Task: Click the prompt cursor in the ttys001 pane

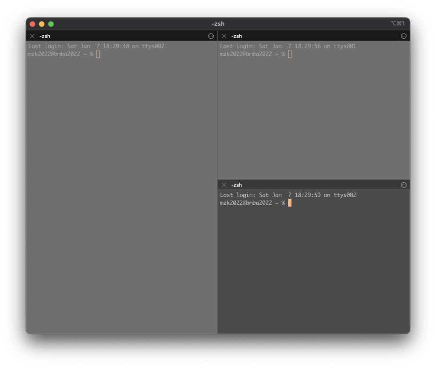Action: tap(290, 54)
